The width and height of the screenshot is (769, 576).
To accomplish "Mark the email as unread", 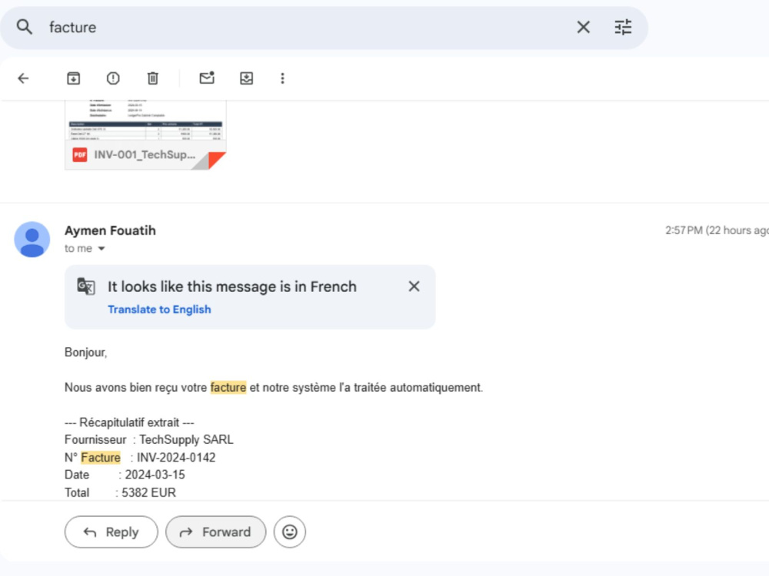I will coord(207,78).
